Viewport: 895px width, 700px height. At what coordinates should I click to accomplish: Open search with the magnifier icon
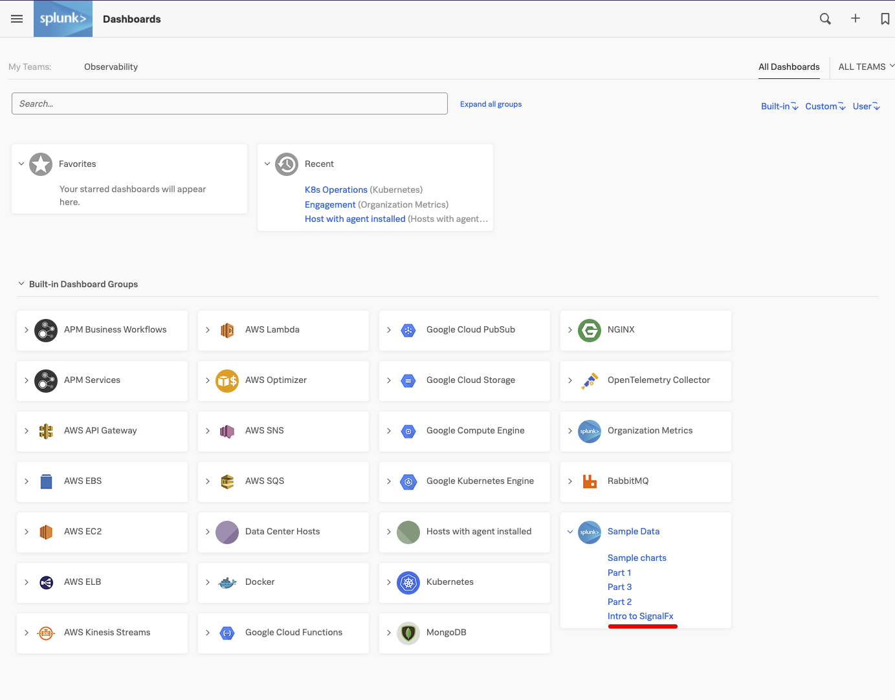point(825,19)
